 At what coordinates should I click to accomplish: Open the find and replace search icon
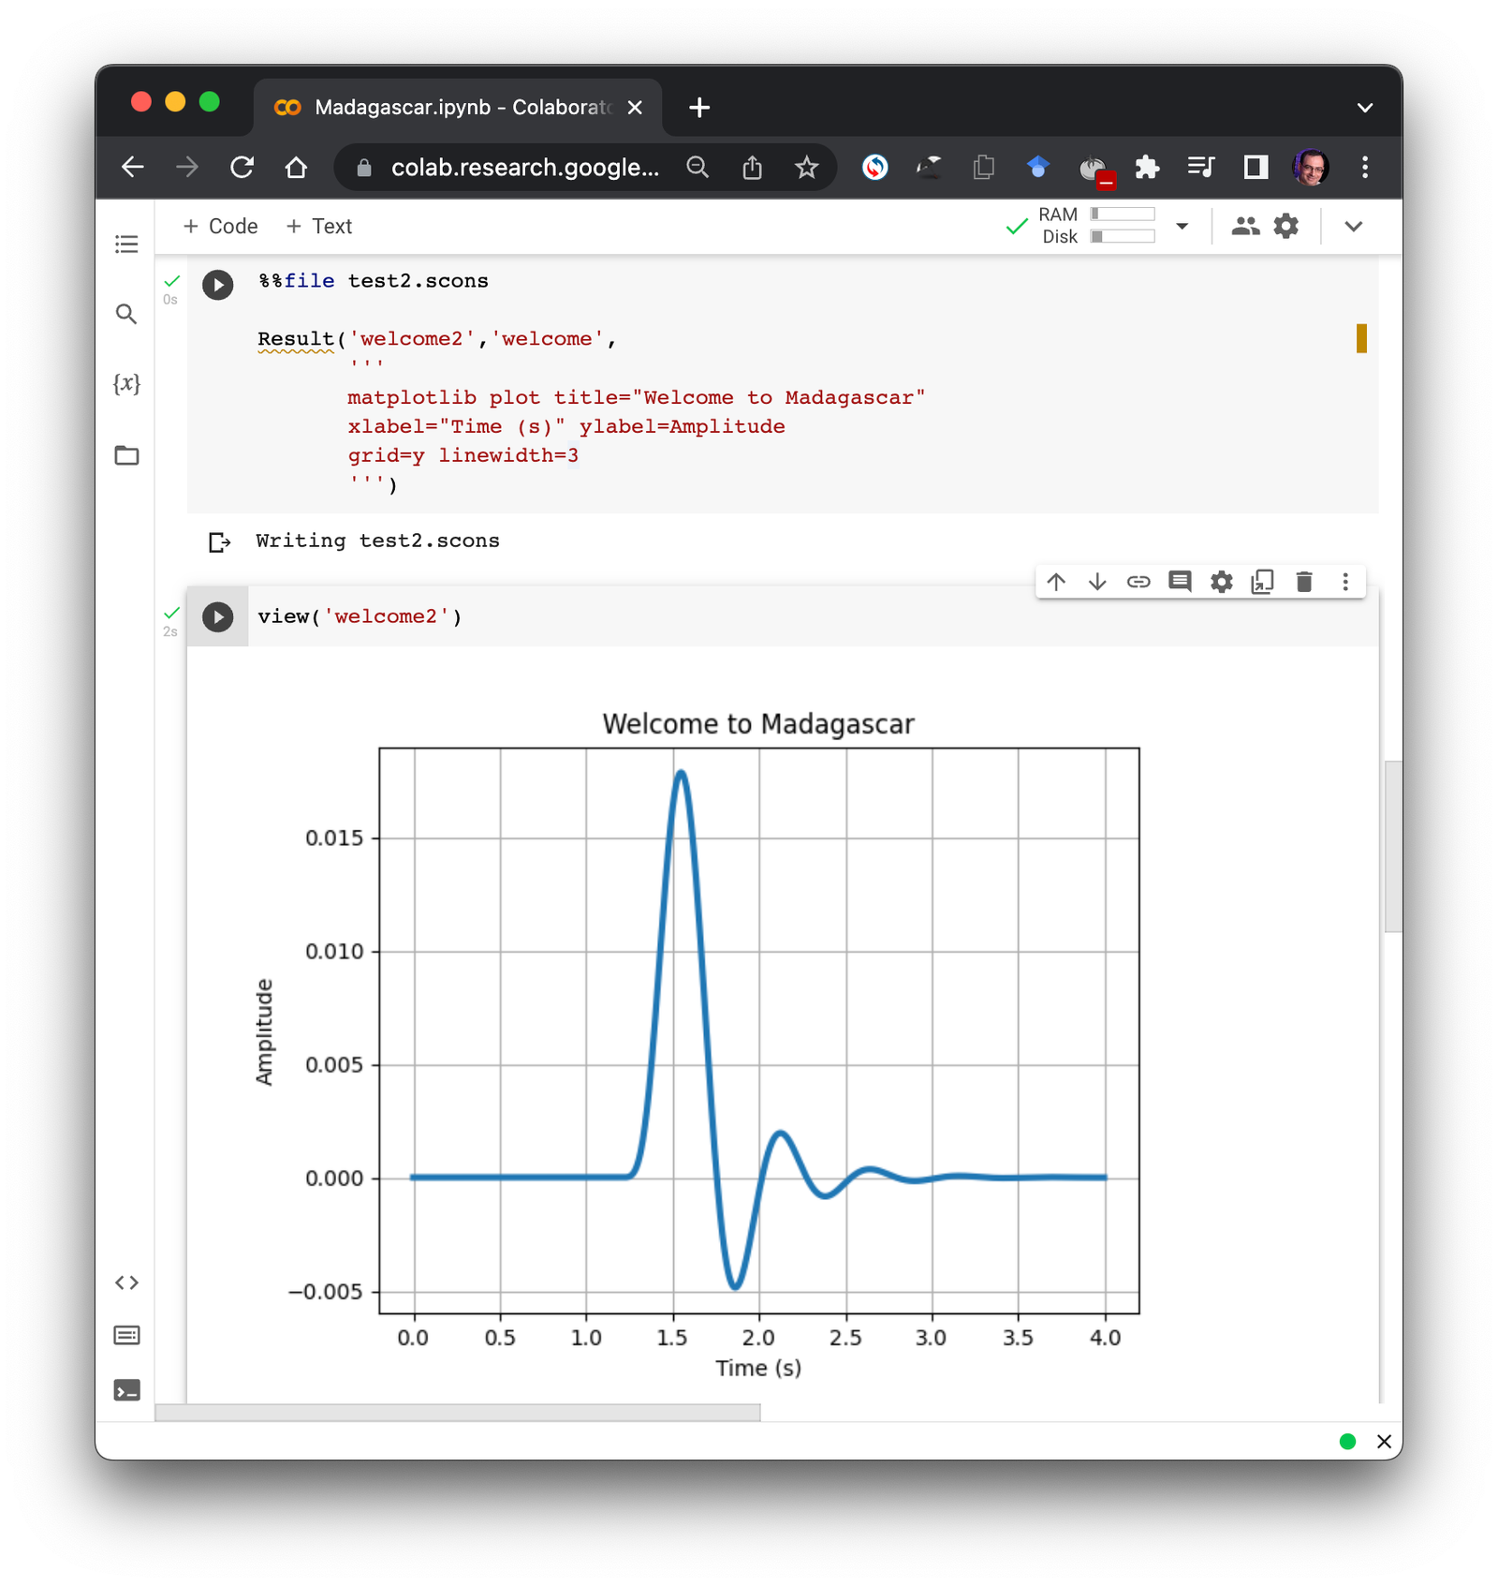click(x=126, y=314)
